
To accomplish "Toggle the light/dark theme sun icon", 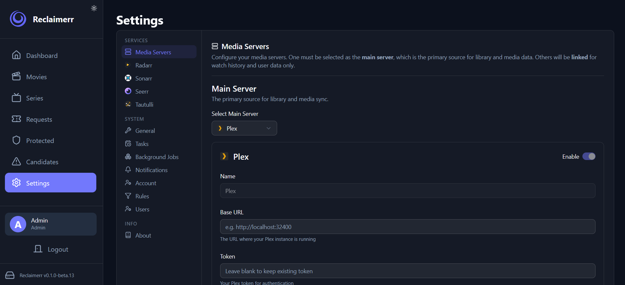I will pos(94,8).
